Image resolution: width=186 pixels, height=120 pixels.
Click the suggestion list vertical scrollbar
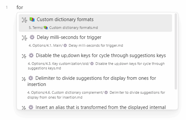[x=176, y=51]
